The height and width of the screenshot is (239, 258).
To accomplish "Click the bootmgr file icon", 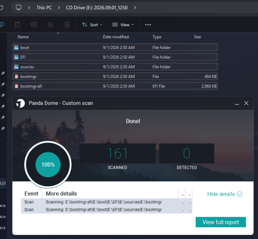I will 17,76.
